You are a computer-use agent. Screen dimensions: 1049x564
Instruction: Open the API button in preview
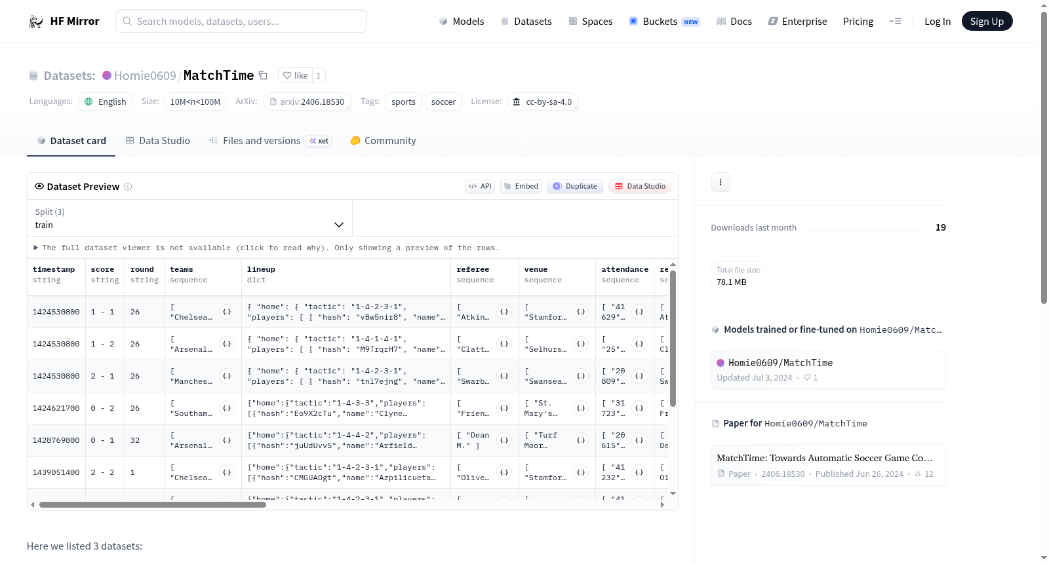pos(480,186)
